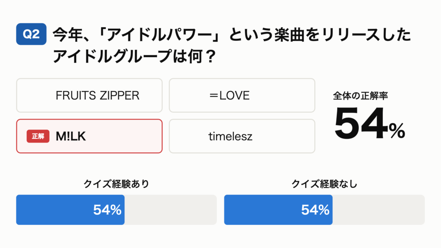Choose the =LOVE answer option
The image size is (441, 248).
pyautogui.click(x=242, y=95)
